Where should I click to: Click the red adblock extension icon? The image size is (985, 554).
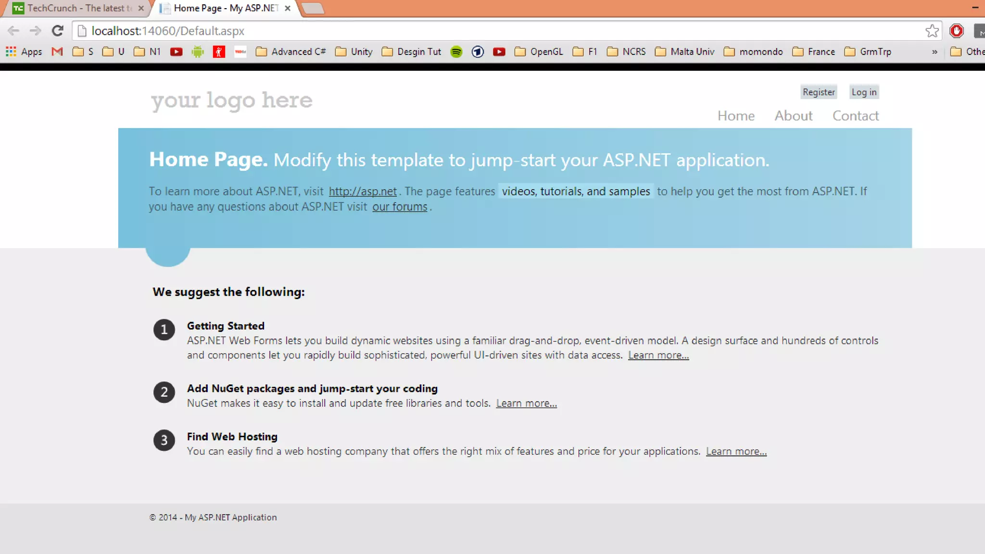tap(956, 31)
